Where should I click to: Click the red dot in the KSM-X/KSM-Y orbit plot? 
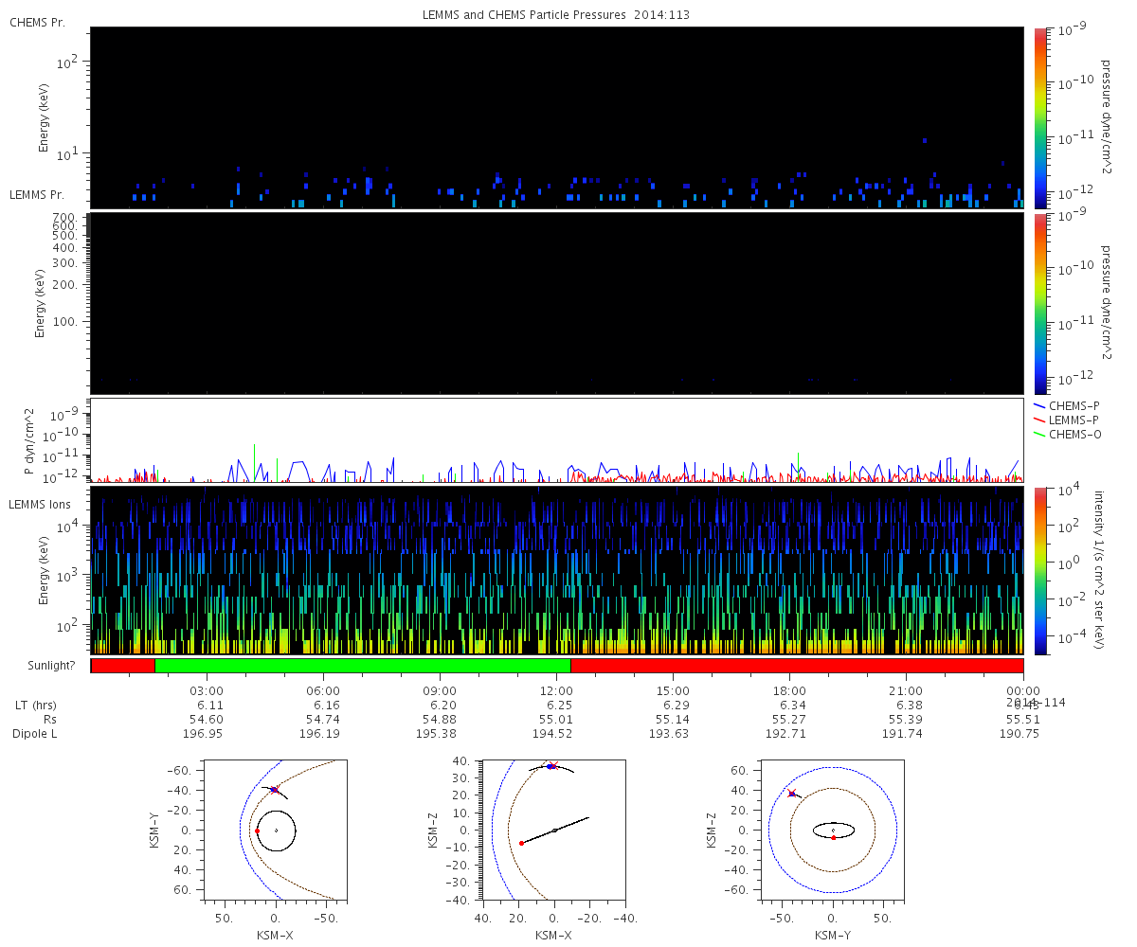[x=257, y=831]
